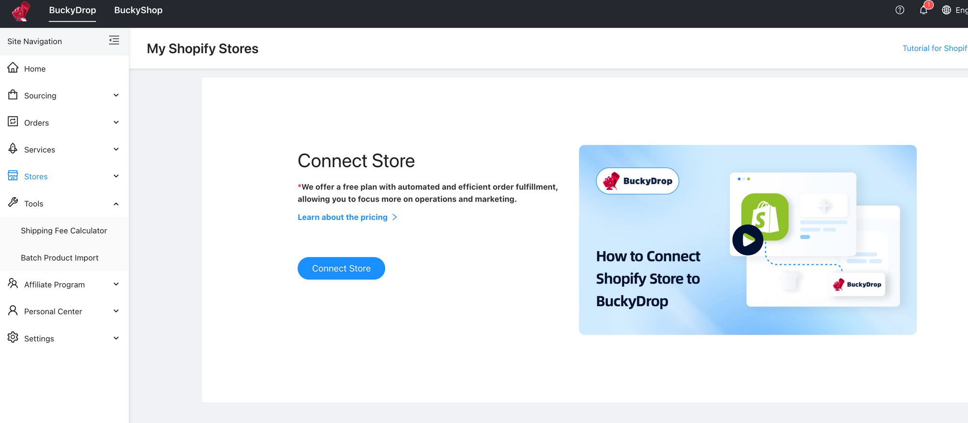Viewport: 968px width, 423px height.
Task: Open Tutorial for Shopify link
Action: click(x=935, y=48)
